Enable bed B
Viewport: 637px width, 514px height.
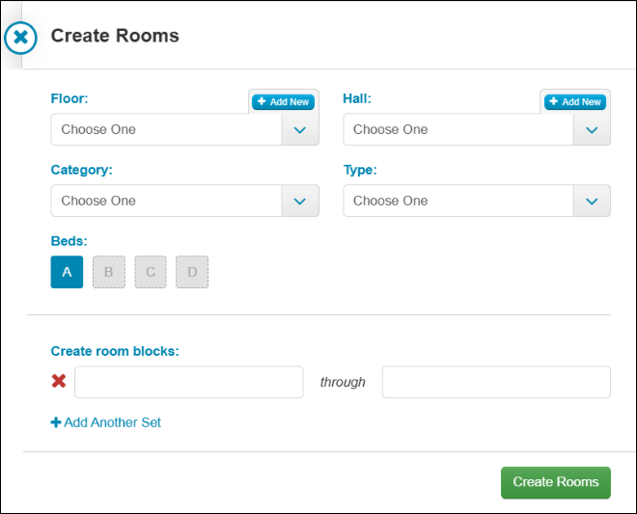point(109,272)
